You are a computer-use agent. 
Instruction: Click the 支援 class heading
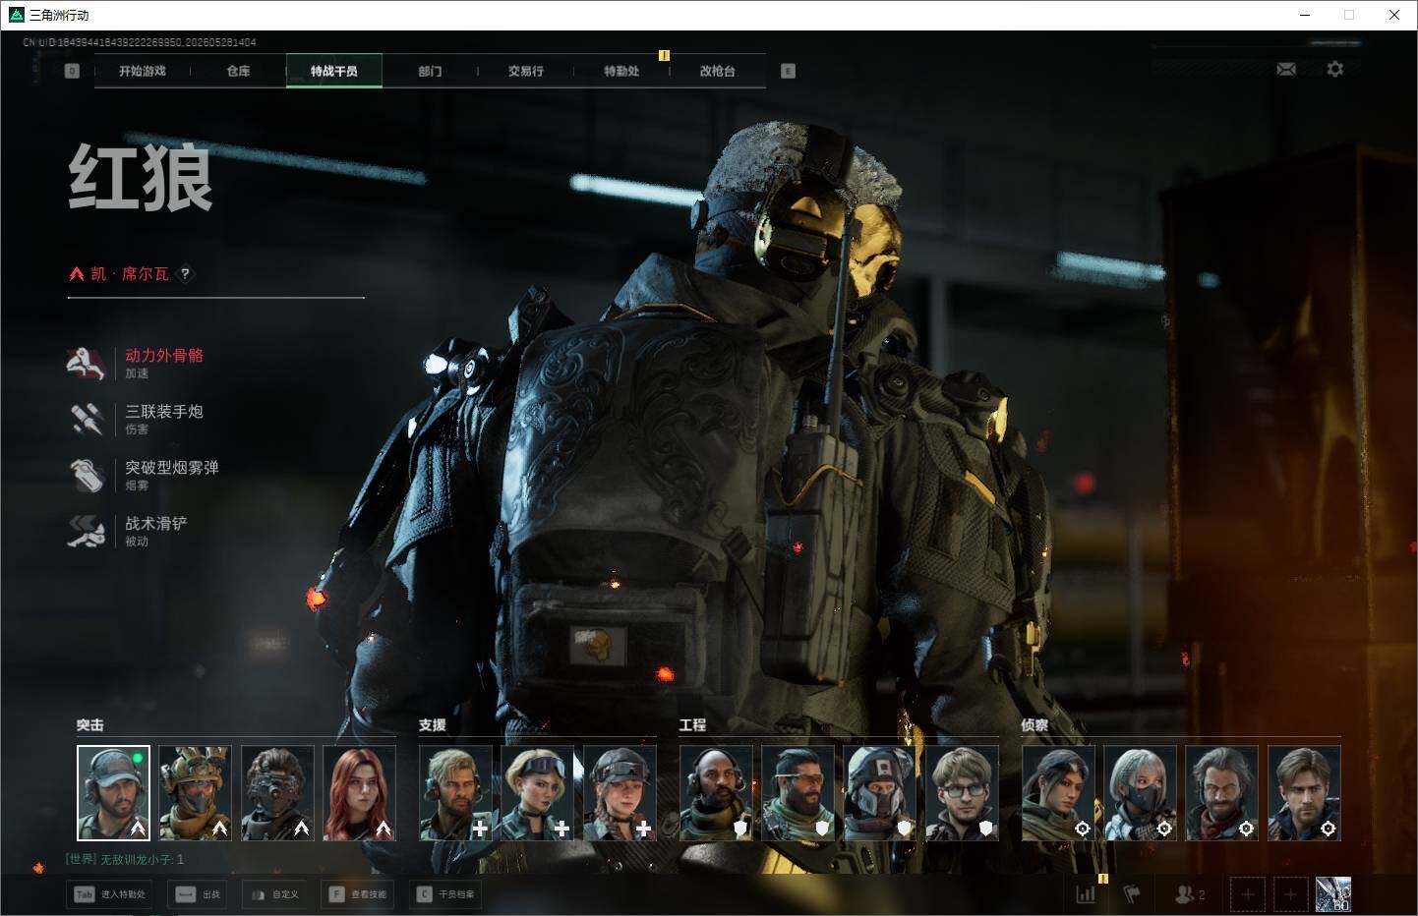coord(433,725)
